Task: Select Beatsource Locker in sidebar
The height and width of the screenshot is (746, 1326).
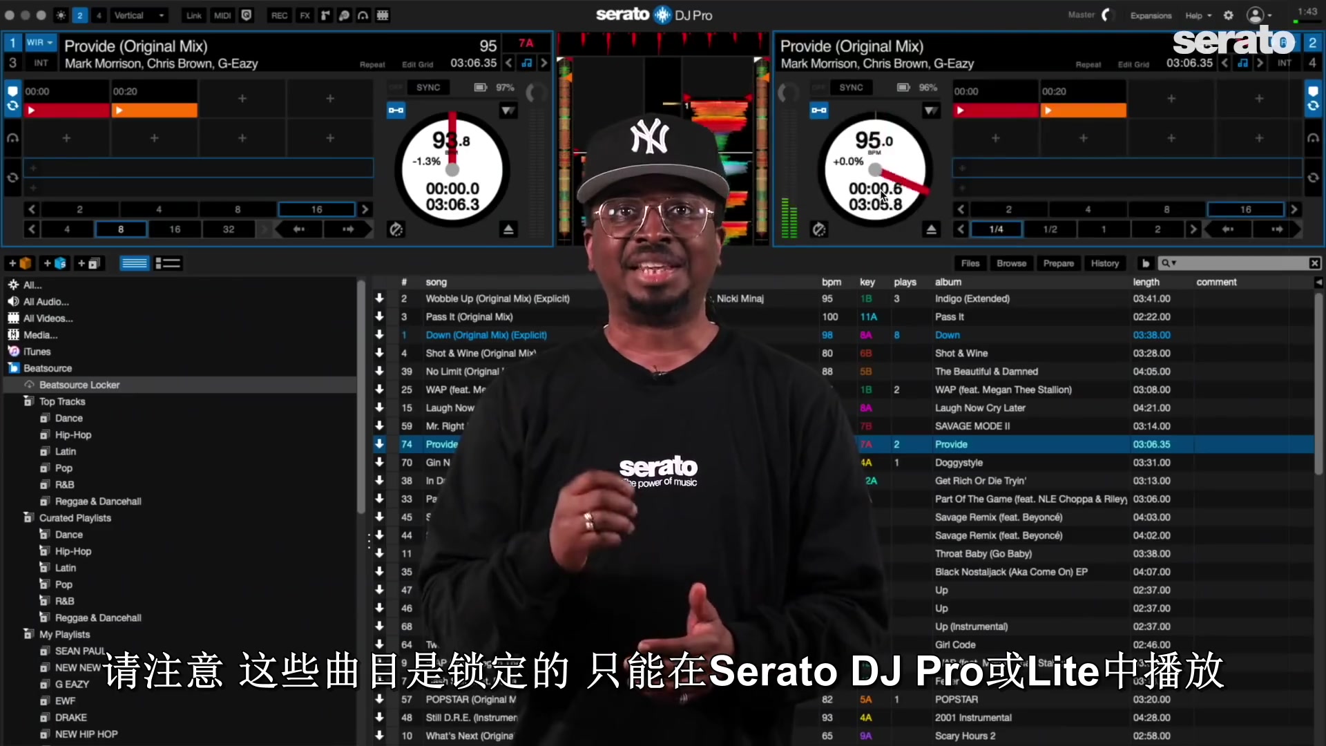Action: pos(180,385)
